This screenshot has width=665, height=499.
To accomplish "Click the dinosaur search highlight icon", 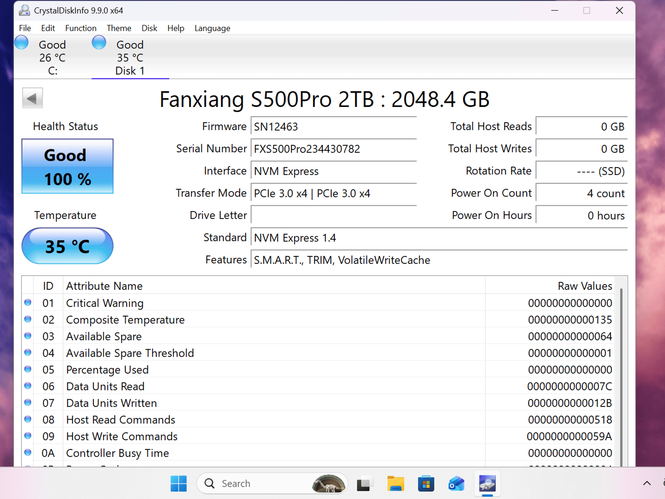I will click(x=329, y=484).
